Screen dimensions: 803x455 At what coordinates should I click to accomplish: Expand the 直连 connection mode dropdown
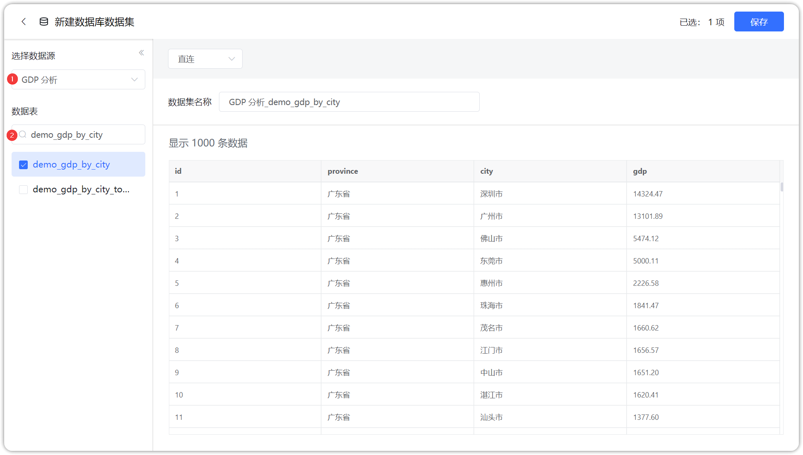coord(205,59)
